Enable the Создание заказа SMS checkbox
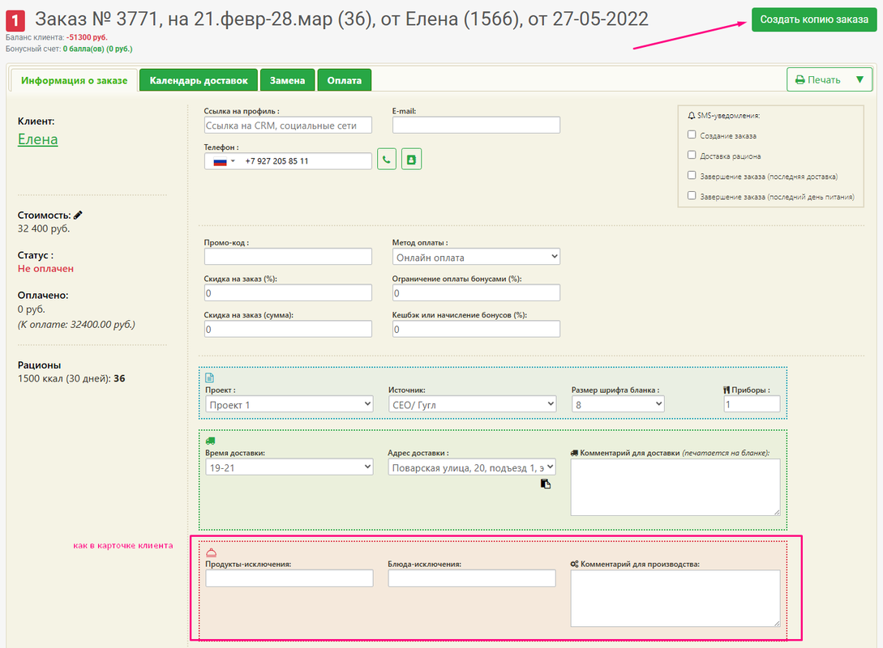The width and height of the screenshot is (883, 648). tap(692, 135)
